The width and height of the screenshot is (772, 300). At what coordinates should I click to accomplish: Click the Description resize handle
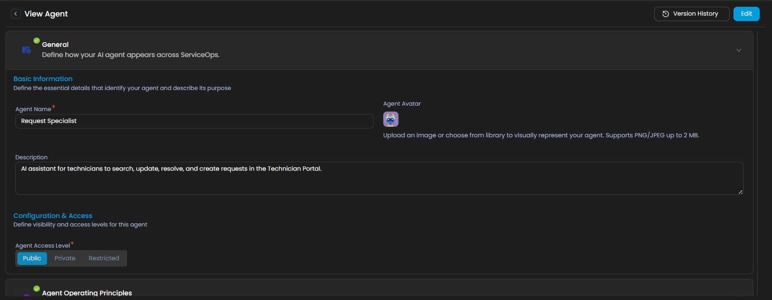pyautogui.click(x=740, y=192)
